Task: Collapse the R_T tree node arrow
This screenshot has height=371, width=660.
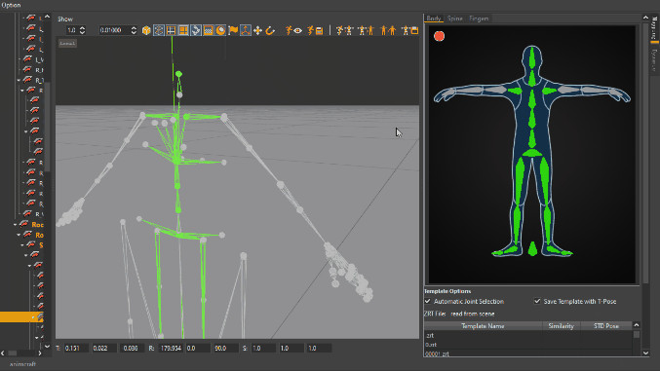Action: pyautogui.click(x=19, y=80)
